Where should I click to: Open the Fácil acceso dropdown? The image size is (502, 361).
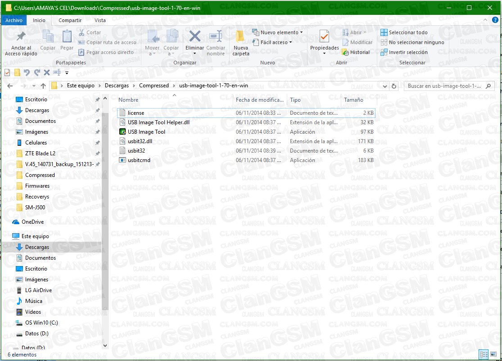272,42
